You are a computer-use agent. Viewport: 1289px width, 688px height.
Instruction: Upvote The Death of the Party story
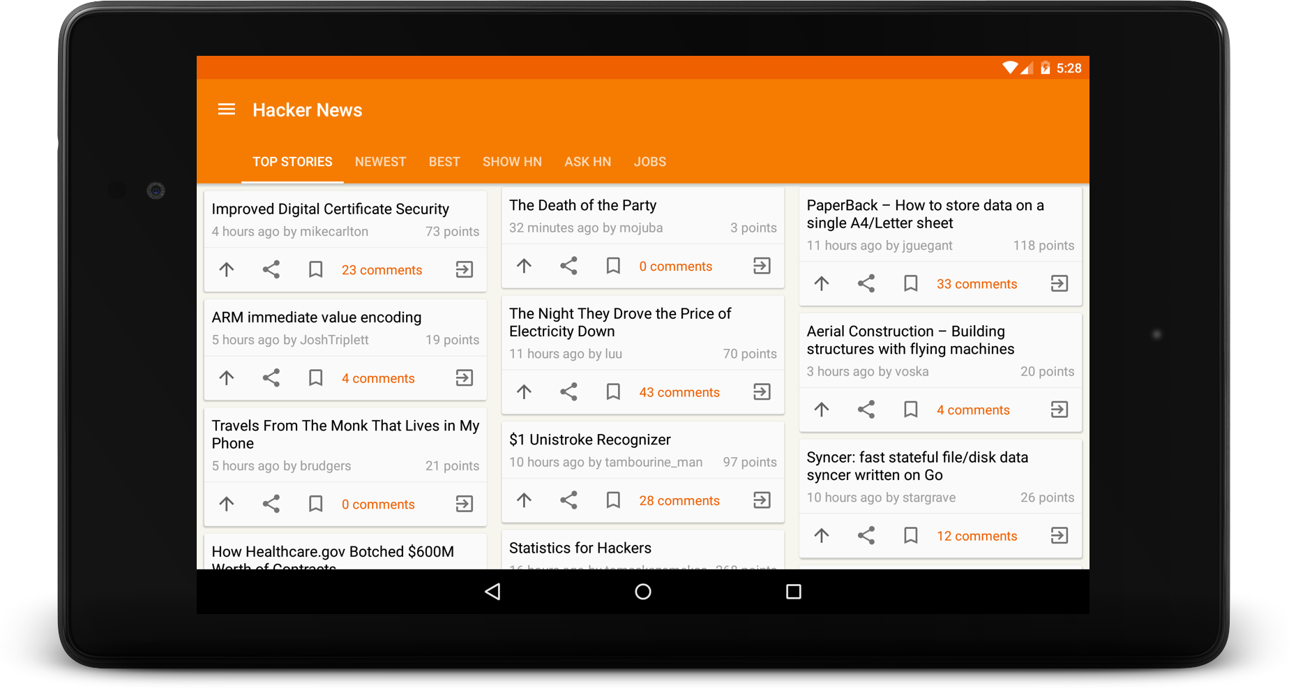(525, 266)
